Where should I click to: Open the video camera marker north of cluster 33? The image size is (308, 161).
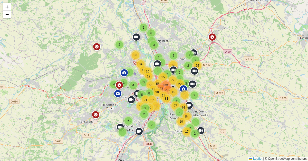pos(136,37)
